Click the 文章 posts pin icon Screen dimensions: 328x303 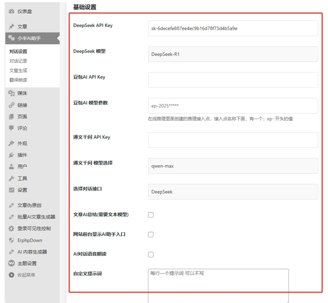click(11, 26)
